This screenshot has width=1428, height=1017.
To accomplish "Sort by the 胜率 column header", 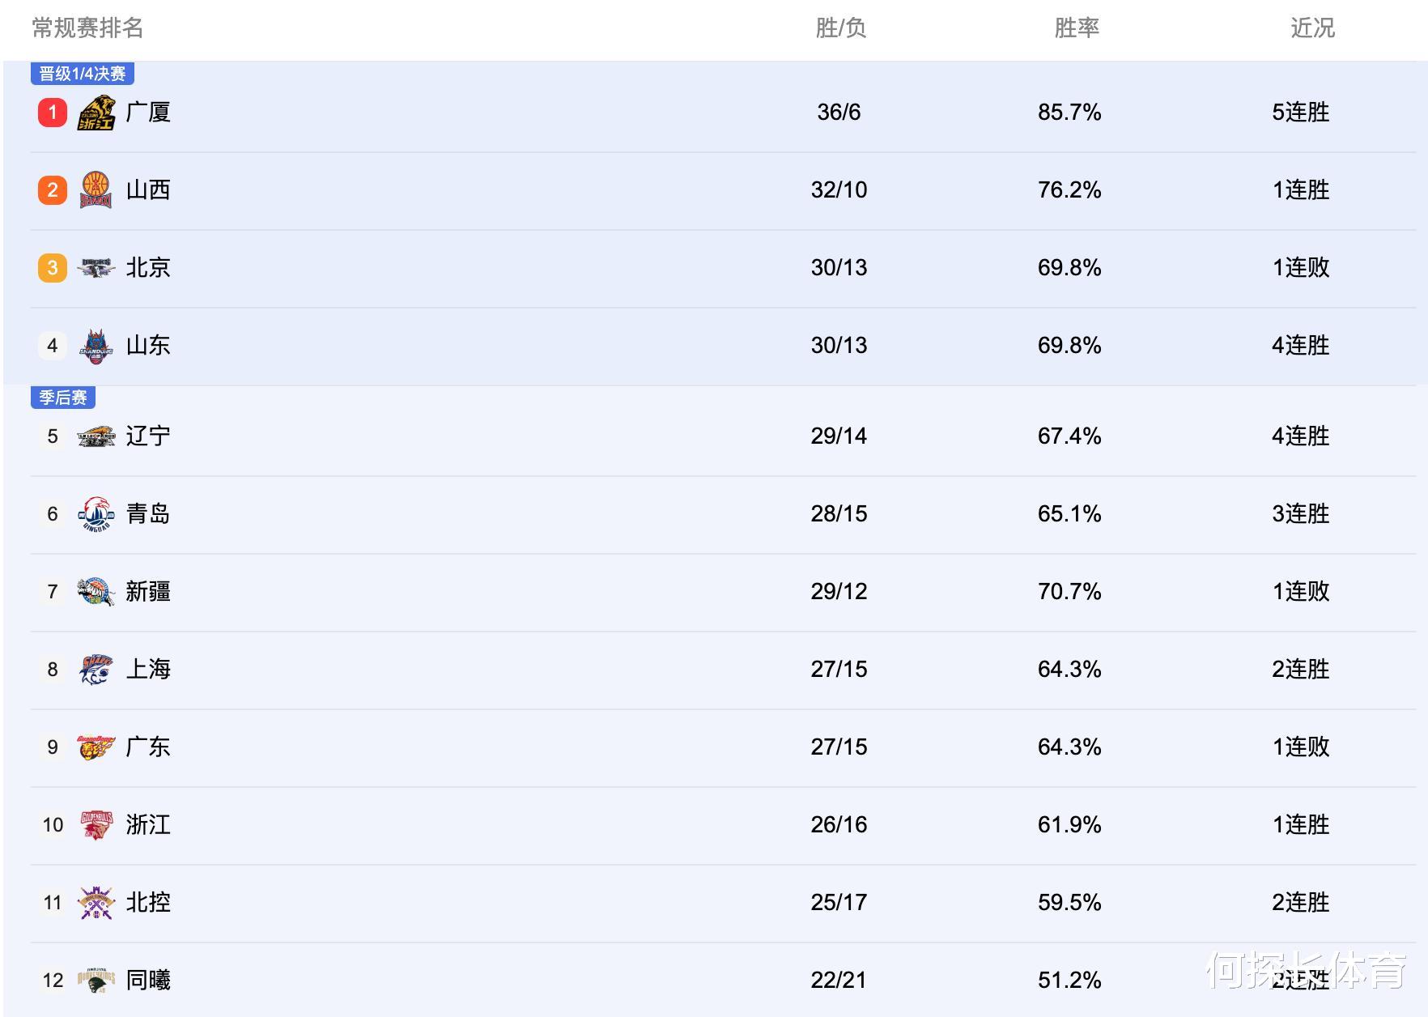I will tap(1077, 28).
